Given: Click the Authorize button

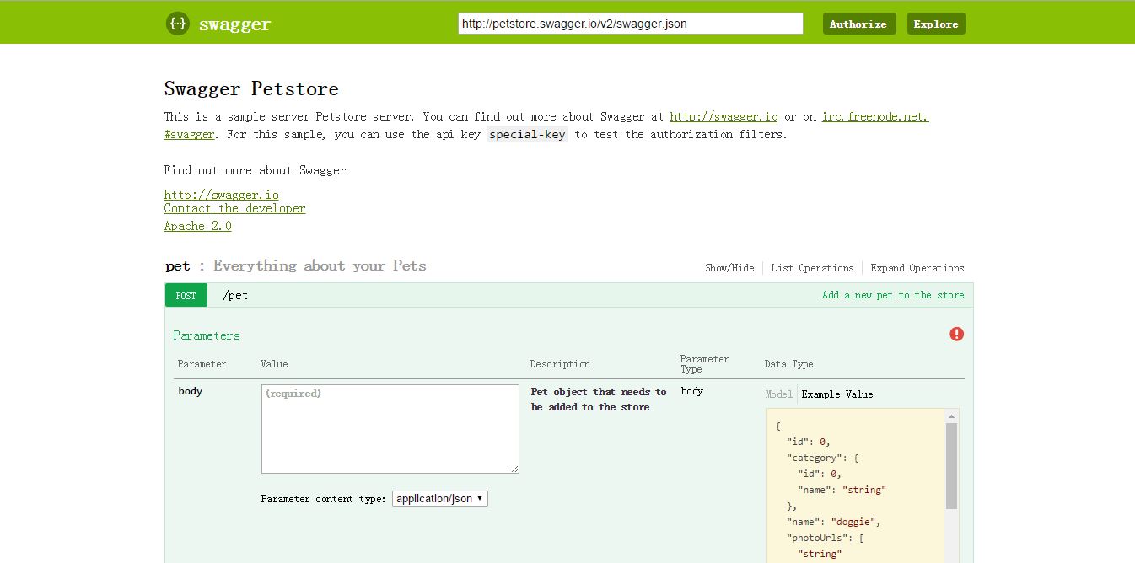Looking at the screenshot, I should click(859, 24).
